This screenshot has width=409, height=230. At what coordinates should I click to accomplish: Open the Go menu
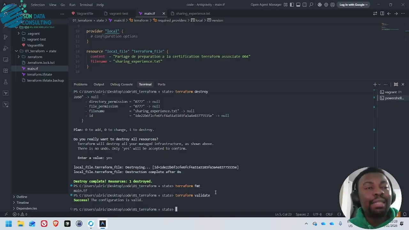coord(63,5)
